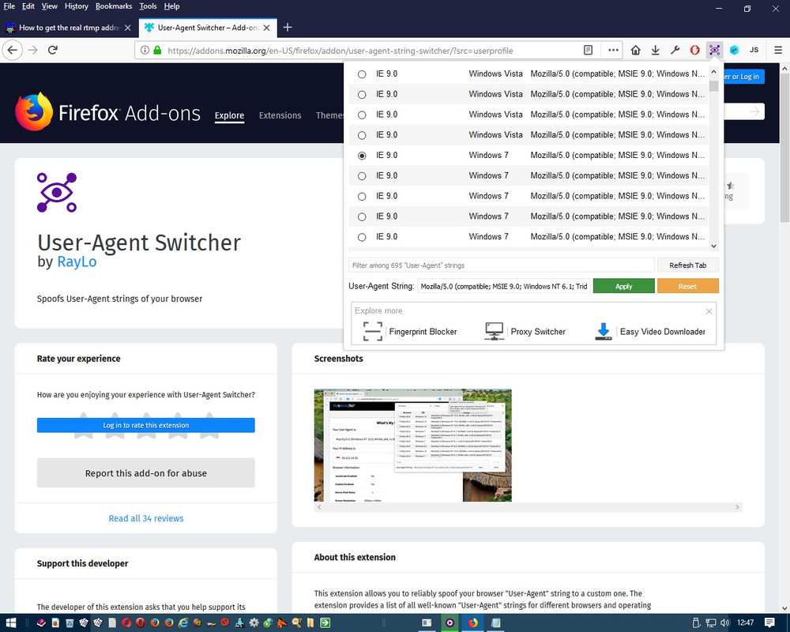Click the Refresh Tab button
This screenshot has height=632, width=790.
(688, 265)
